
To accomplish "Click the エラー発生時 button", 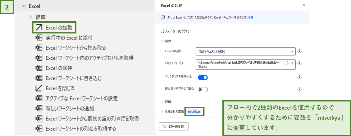I will (174, 127).
